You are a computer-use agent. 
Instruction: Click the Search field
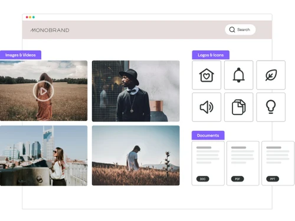(240, 29)
